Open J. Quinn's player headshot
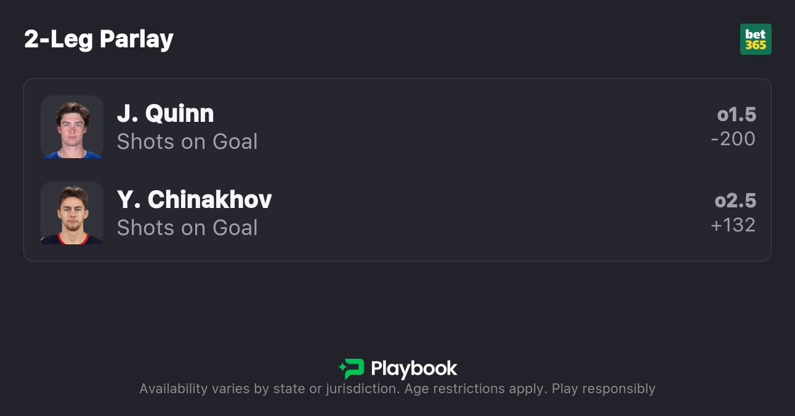 pos(72,127)
